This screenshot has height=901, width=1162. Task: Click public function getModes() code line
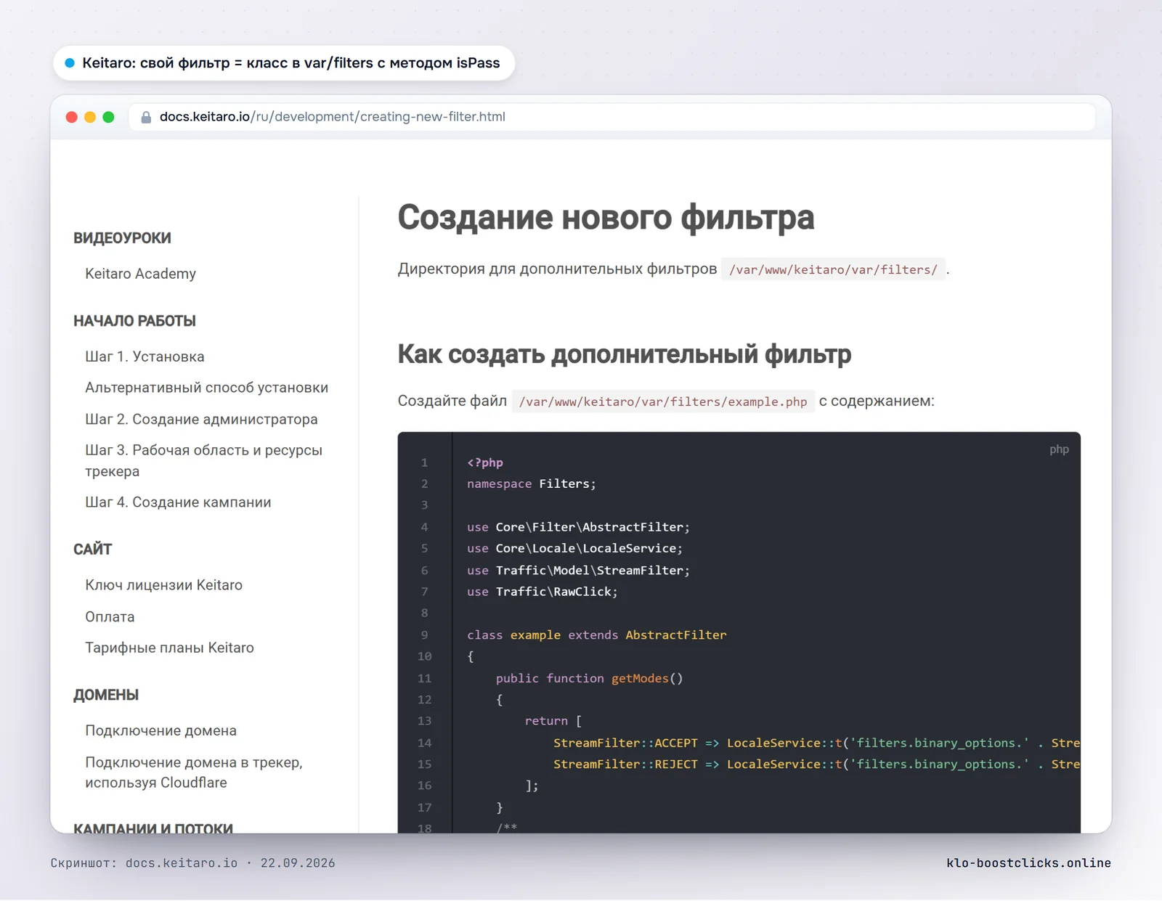coord(589,678)
